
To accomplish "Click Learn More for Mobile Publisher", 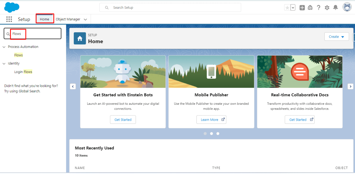I will [x=211, y=120].
